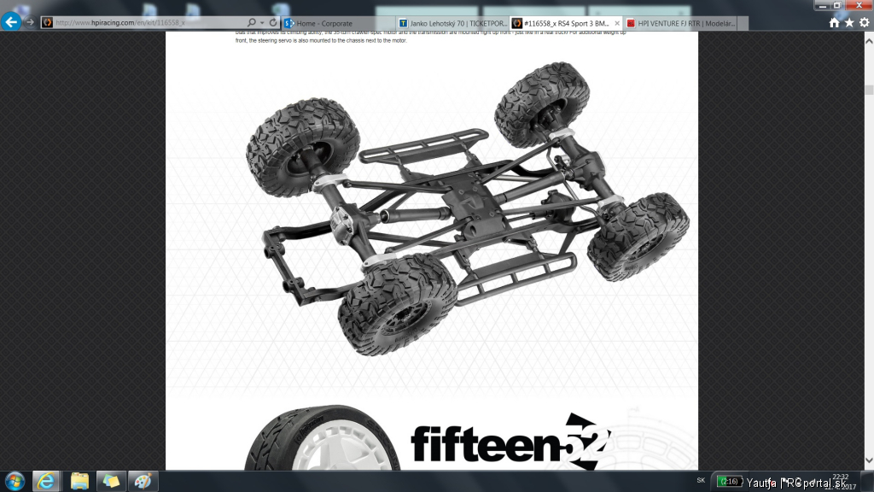Maximize or restore the browser window

837,6
